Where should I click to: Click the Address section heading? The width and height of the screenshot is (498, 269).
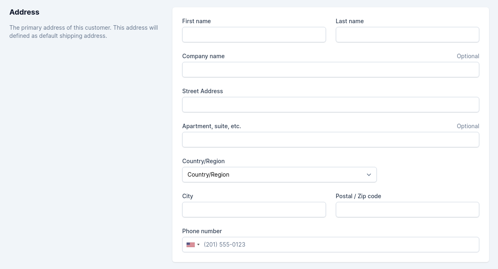pos(24,12)
